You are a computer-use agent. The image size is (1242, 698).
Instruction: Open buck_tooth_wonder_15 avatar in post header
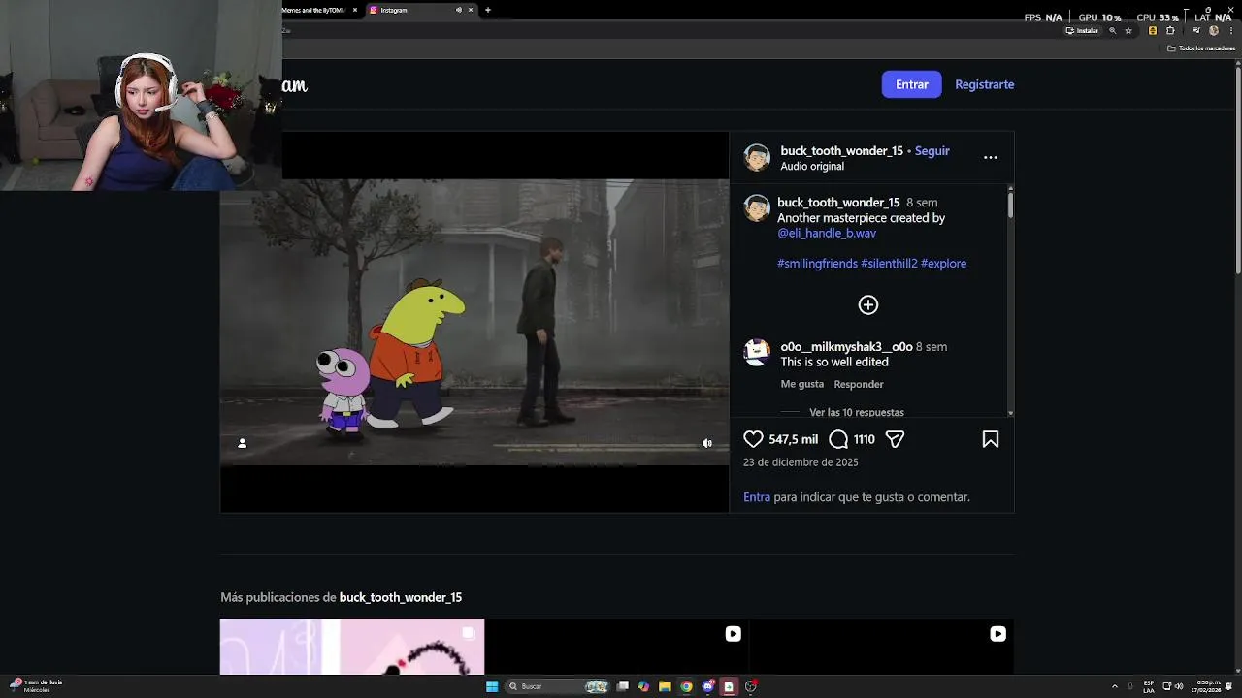[757, 158]
